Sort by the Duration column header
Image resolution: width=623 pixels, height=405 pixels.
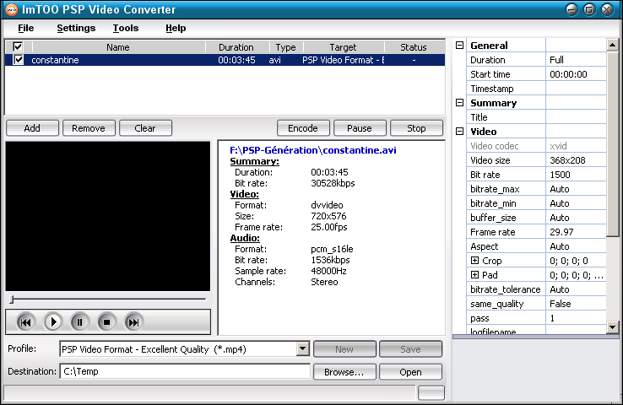tap(236, 47)
